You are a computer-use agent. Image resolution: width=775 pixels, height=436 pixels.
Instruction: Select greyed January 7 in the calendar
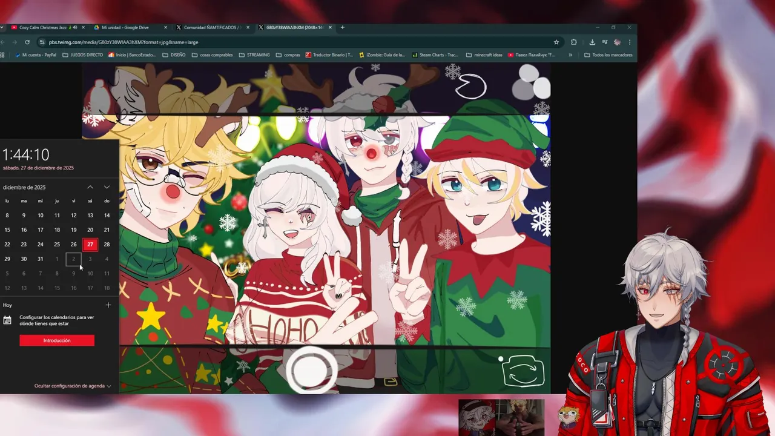coord(41,274)
